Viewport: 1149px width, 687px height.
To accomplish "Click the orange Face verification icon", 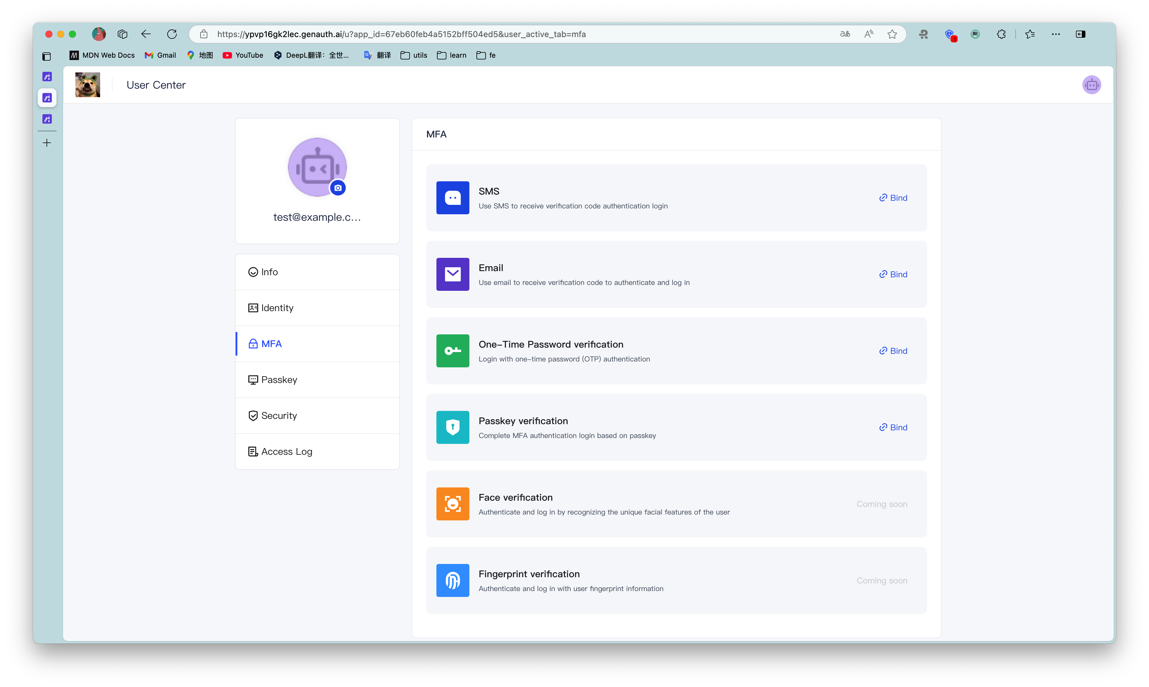I will 453,504.
